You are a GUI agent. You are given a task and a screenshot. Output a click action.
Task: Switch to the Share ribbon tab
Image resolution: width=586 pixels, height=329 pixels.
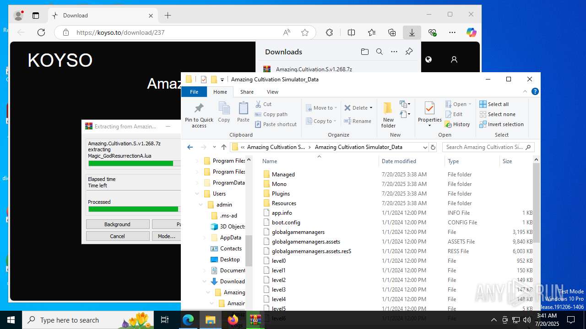pyautogui.click(x=247, y=92)
